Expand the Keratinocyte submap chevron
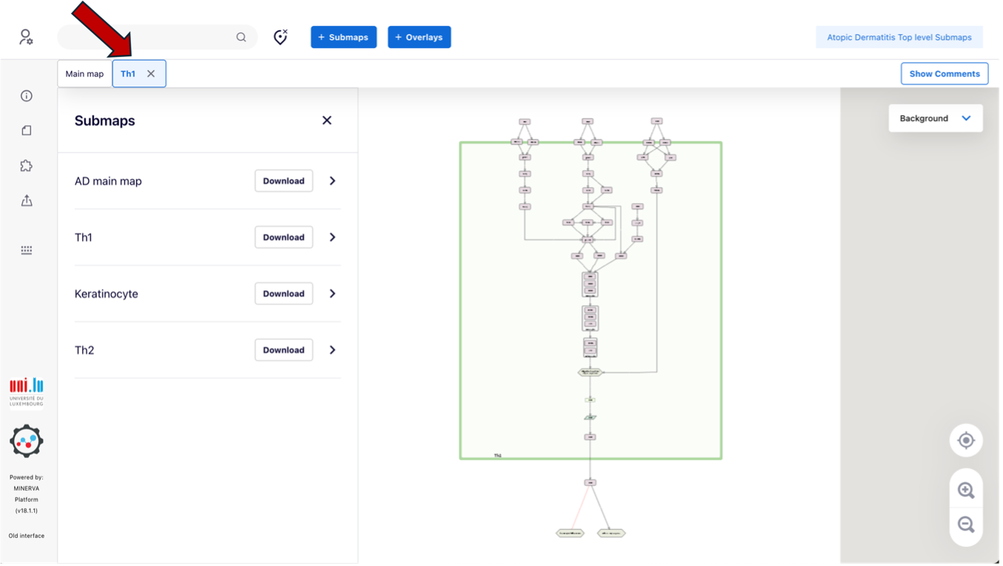 pyautogui.click(x=332, y=293)
